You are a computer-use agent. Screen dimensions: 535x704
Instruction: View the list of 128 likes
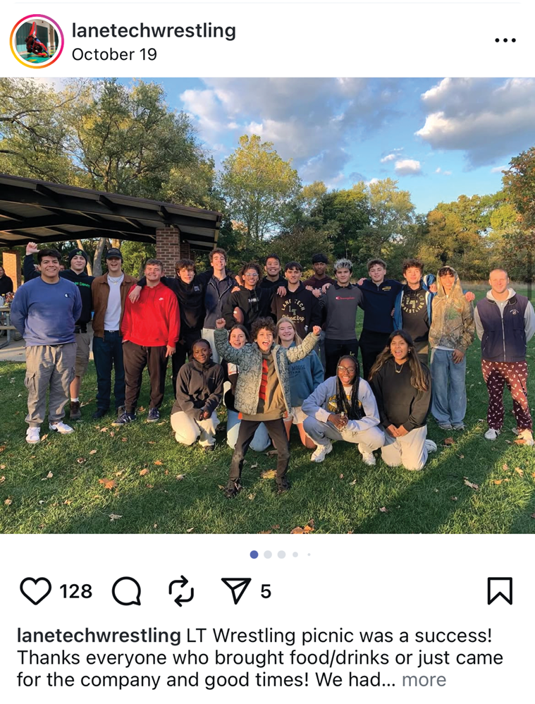pos(75,591)
